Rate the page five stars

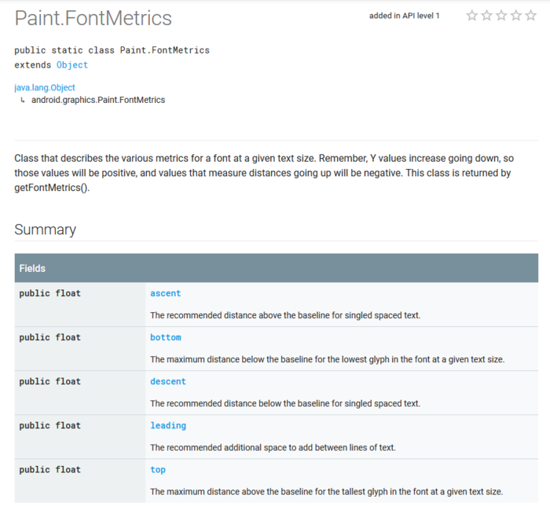coord(530,16)
